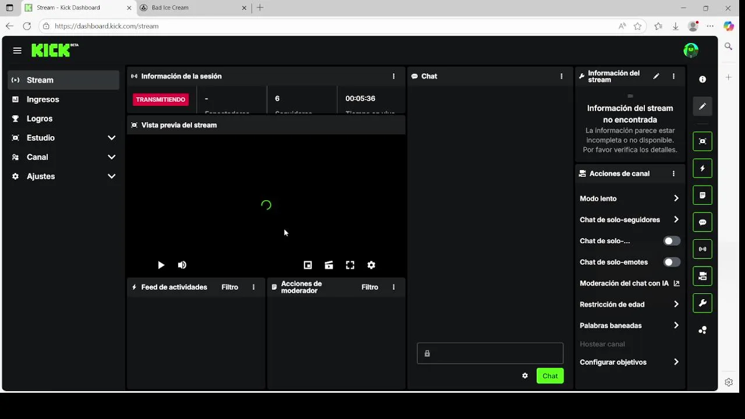The height and width of the screenshot is (419, 745).
Task: Click the chat message input field
Action: (x=490, y=353)
